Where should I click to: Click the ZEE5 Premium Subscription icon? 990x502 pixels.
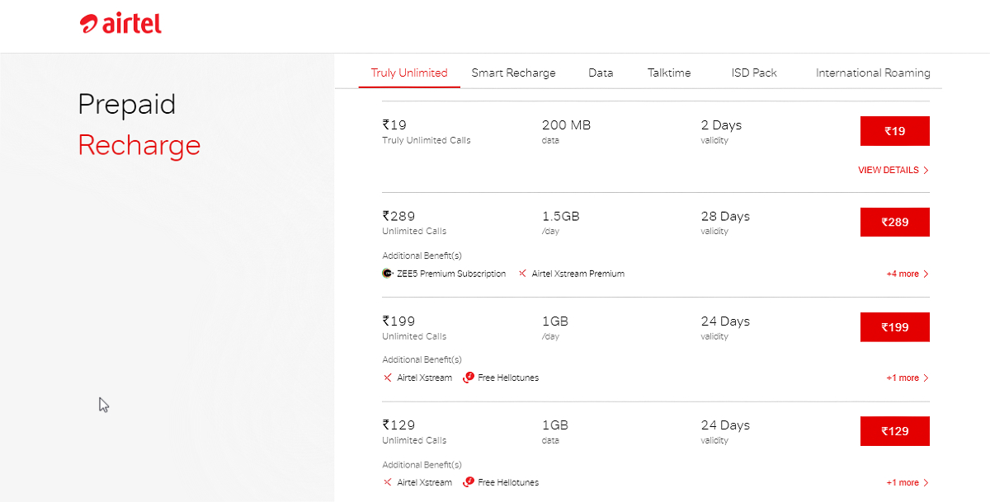click(387, 273)
